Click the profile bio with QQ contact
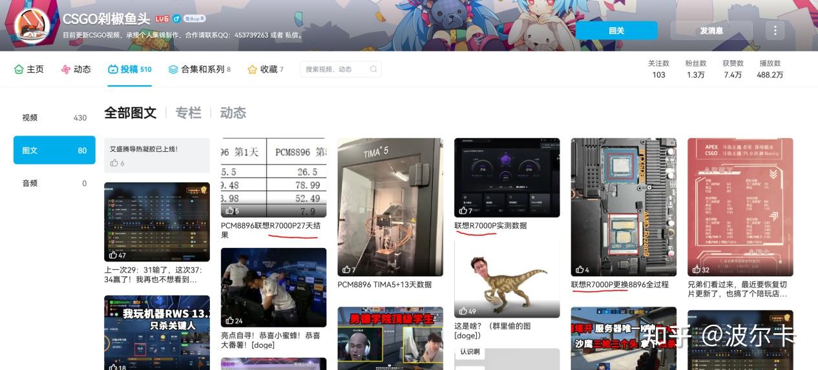The height and width of the screenshot is (370, 818). (x=182, y=35)
